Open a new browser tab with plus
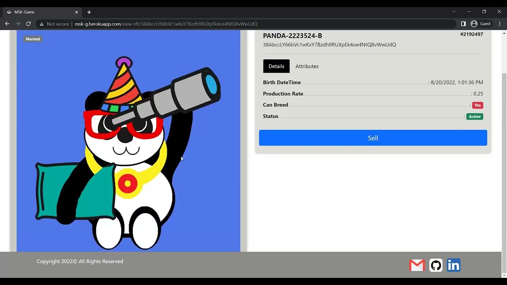Image resolution: width=507 pixels, height=285 pixels. click(x=89, y=12)
